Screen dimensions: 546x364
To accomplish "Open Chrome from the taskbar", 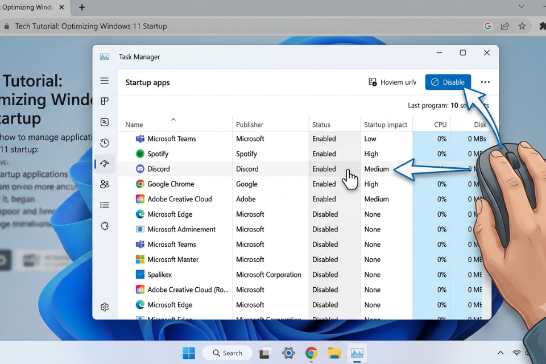I will [311, 353].
